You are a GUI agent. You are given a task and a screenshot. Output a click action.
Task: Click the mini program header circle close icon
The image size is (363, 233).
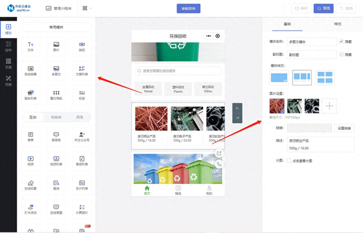(217, 36)
